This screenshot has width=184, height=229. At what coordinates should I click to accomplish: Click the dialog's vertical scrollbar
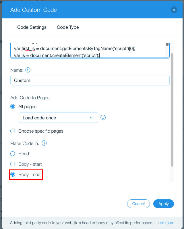pos(172,110)
